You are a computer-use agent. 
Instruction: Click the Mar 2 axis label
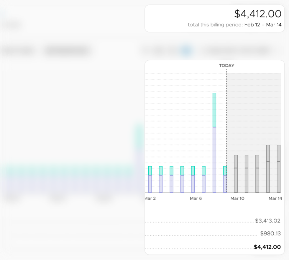pyautogui.click(x=150, y=199)
